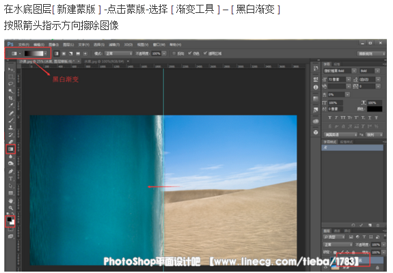
Task: Open the font family dropdown
Action: coord(354,71)
